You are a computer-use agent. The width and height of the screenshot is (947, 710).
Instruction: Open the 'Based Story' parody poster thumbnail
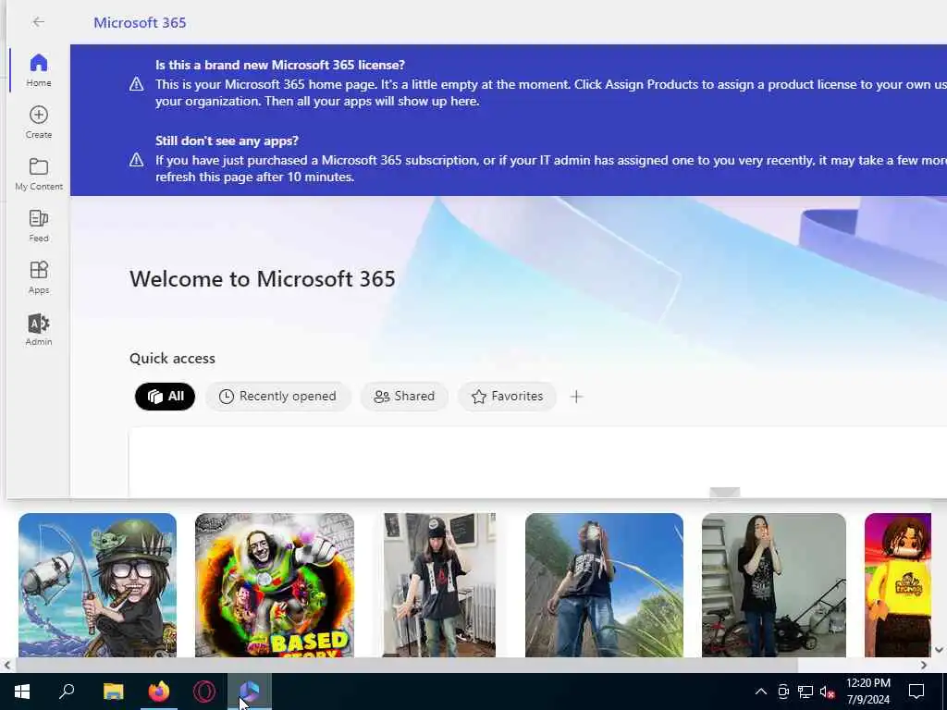[274, 584]
